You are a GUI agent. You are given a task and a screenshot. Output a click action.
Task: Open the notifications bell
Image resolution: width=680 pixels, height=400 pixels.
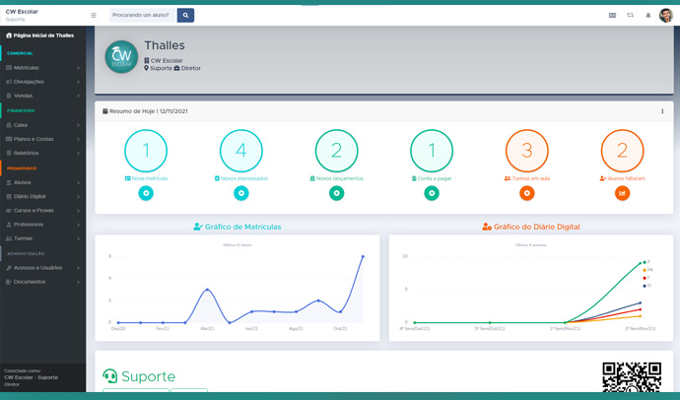[647, 16]
